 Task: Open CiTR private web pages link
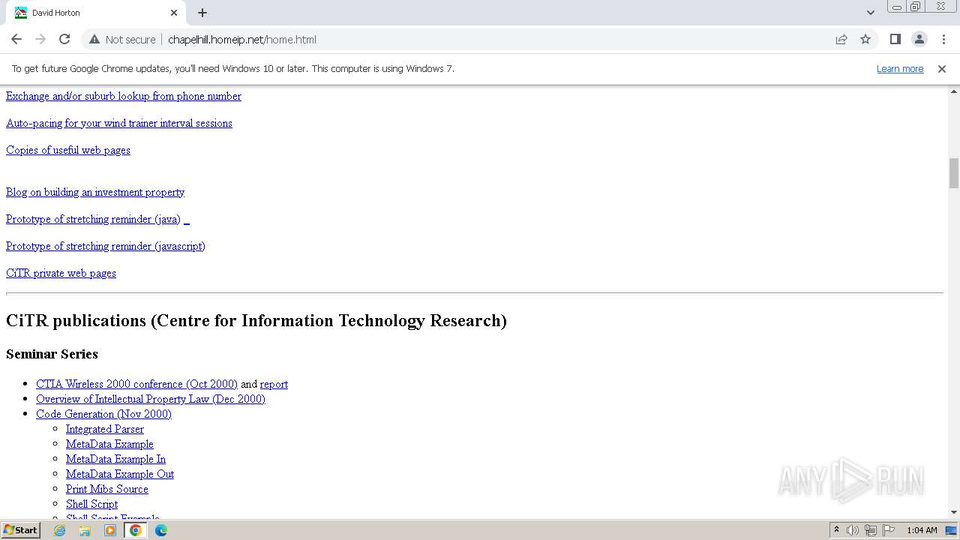pyautogui.click(x=61, y=273)
